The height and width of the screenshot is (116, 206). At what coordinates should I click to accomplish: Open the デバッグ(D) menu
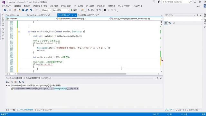coord(66,6)
